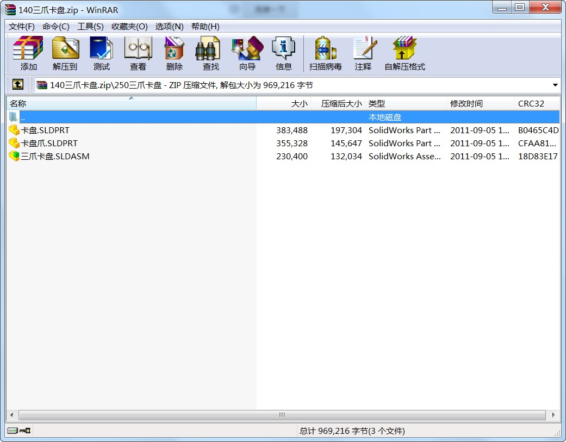566x442 pixels.
Task: Maximize the WinRAR window
Action: [x=520, y=7]
